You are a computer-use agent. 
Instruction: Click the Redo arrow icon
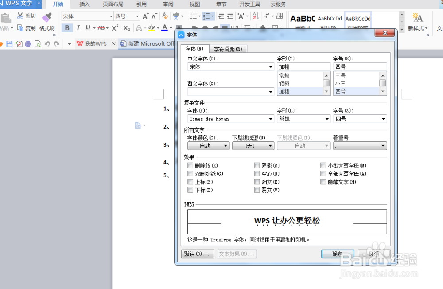pos(57,44)
